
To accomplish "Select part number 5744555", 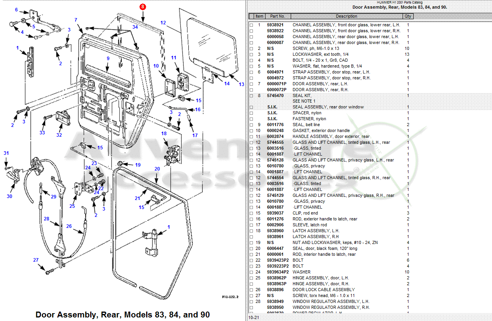I will [275, 143].
